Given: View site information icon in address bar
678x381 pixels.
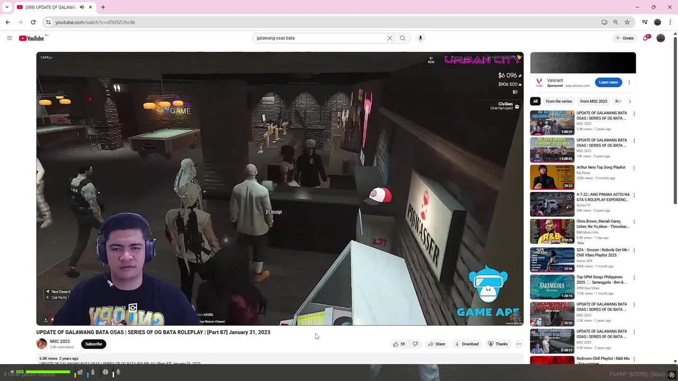Looking at the screenshot, I should [48, 22].
